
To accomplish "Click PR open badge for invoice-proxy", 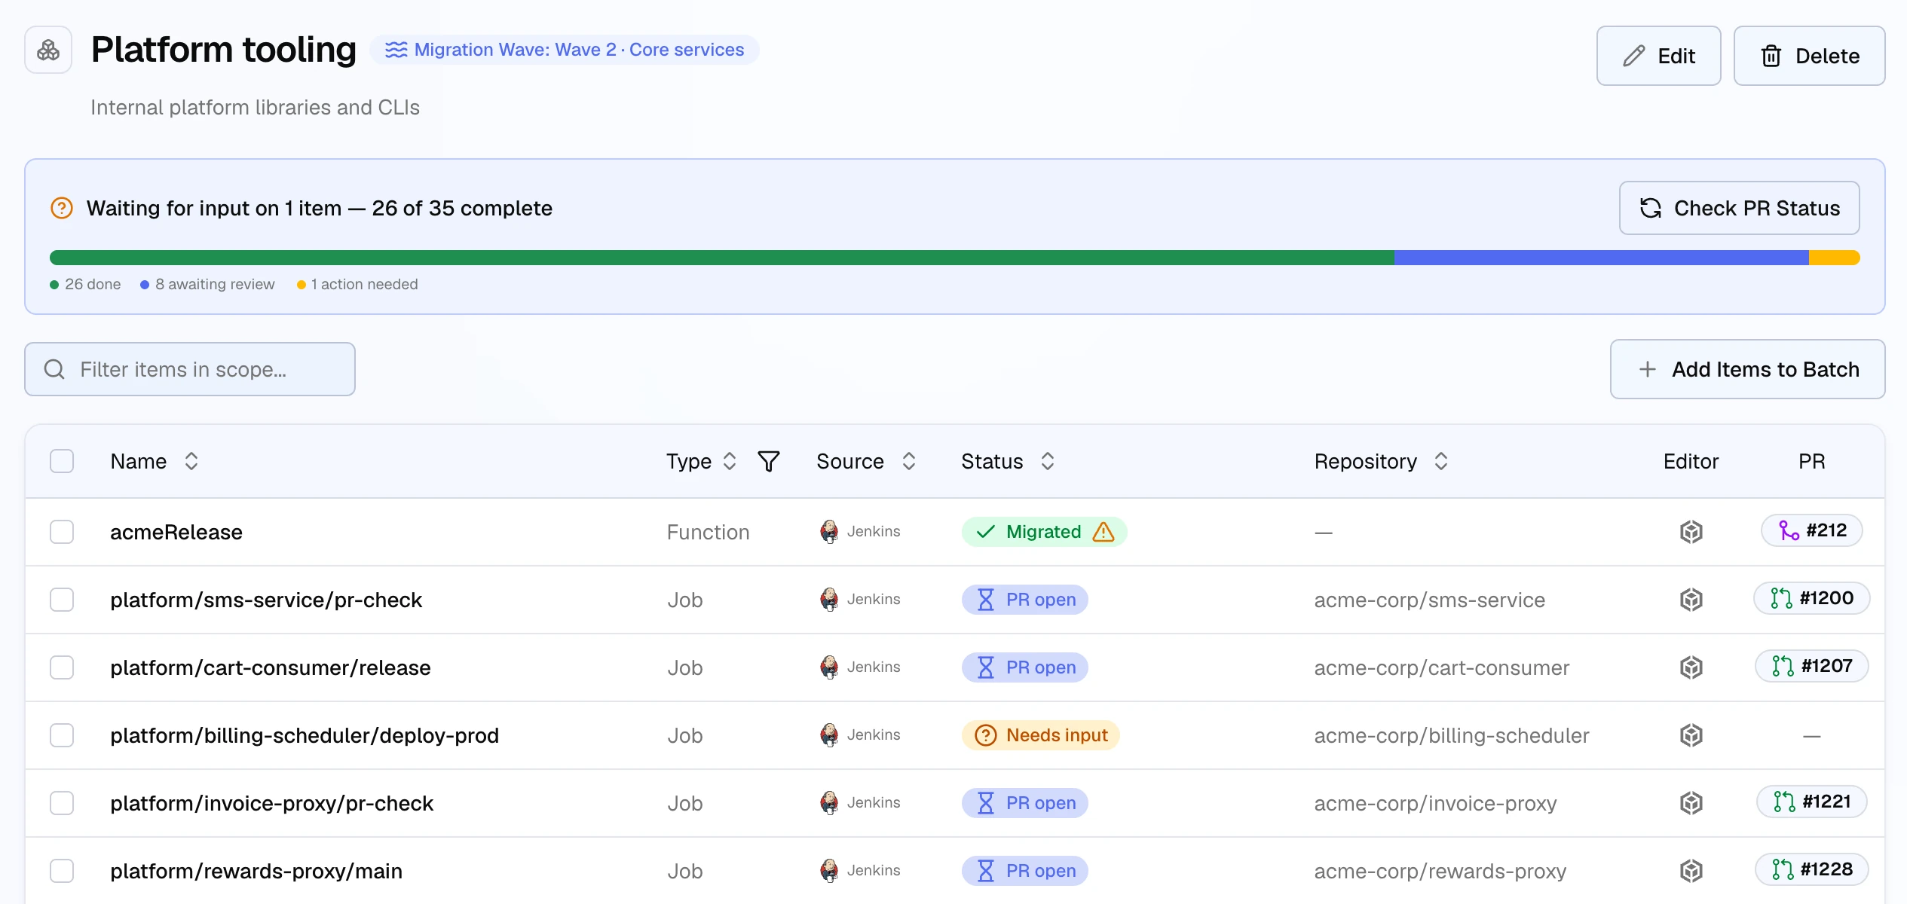I will (1025, 803).
